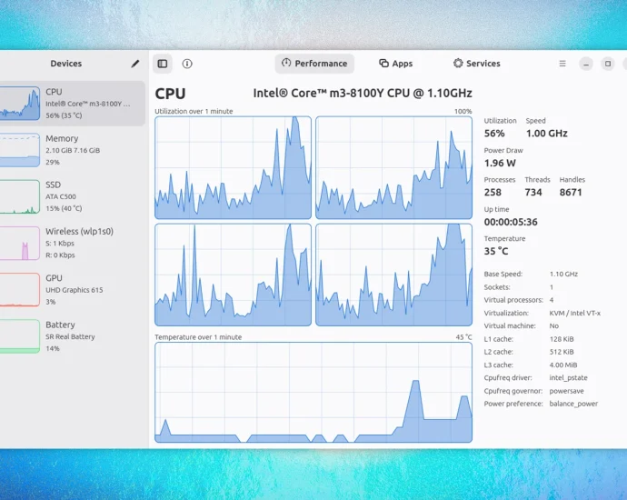Click the '2.10 GiB 7.16 GiB' memory text

[73, 150]
